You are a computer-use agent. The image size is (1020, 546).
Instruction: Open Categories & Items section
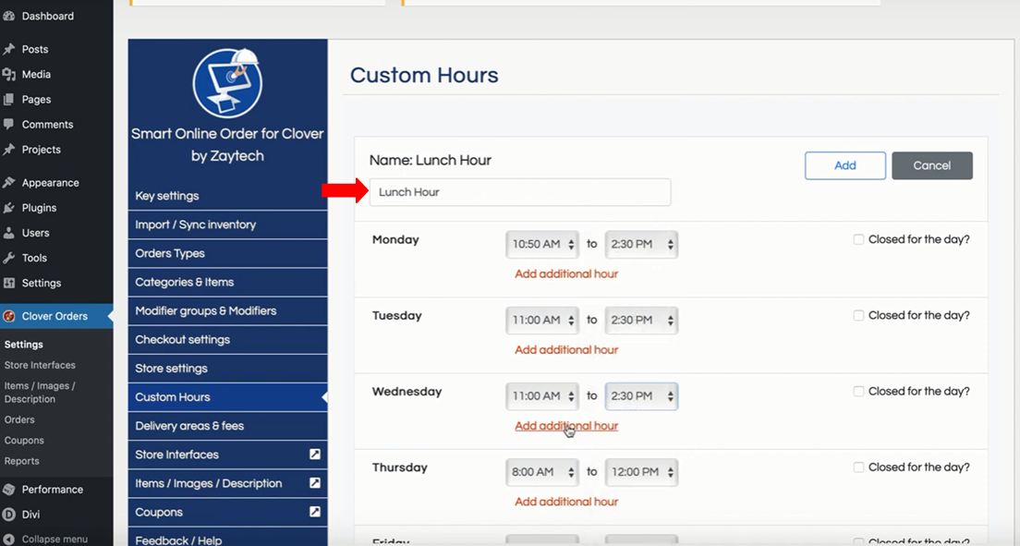coord(227,282)
